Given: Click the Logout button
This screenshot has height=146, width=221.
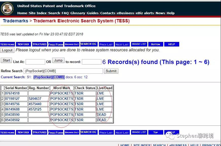Looking at the screenshot, I should pos(7,50).
